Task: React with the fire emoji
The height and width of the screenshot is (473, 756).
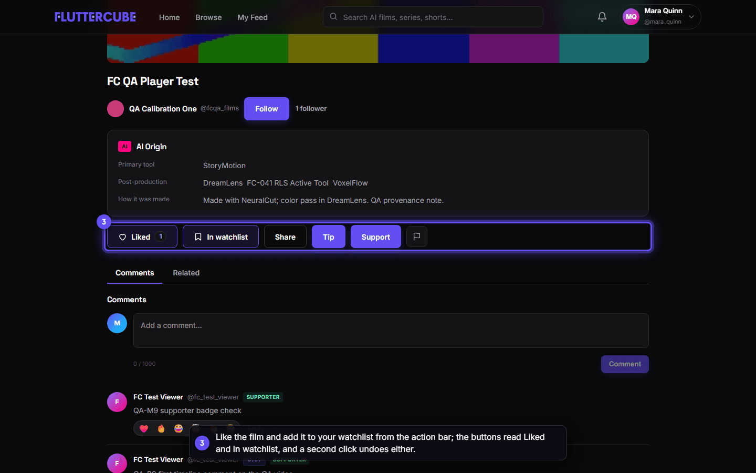Action: (161, 429)
